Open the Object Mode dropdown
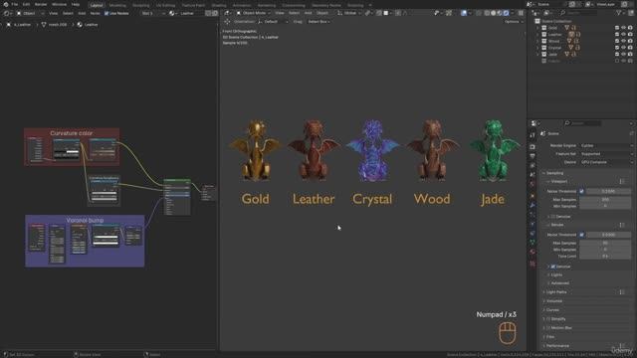The image size is (637, 358). click(253, 13)
